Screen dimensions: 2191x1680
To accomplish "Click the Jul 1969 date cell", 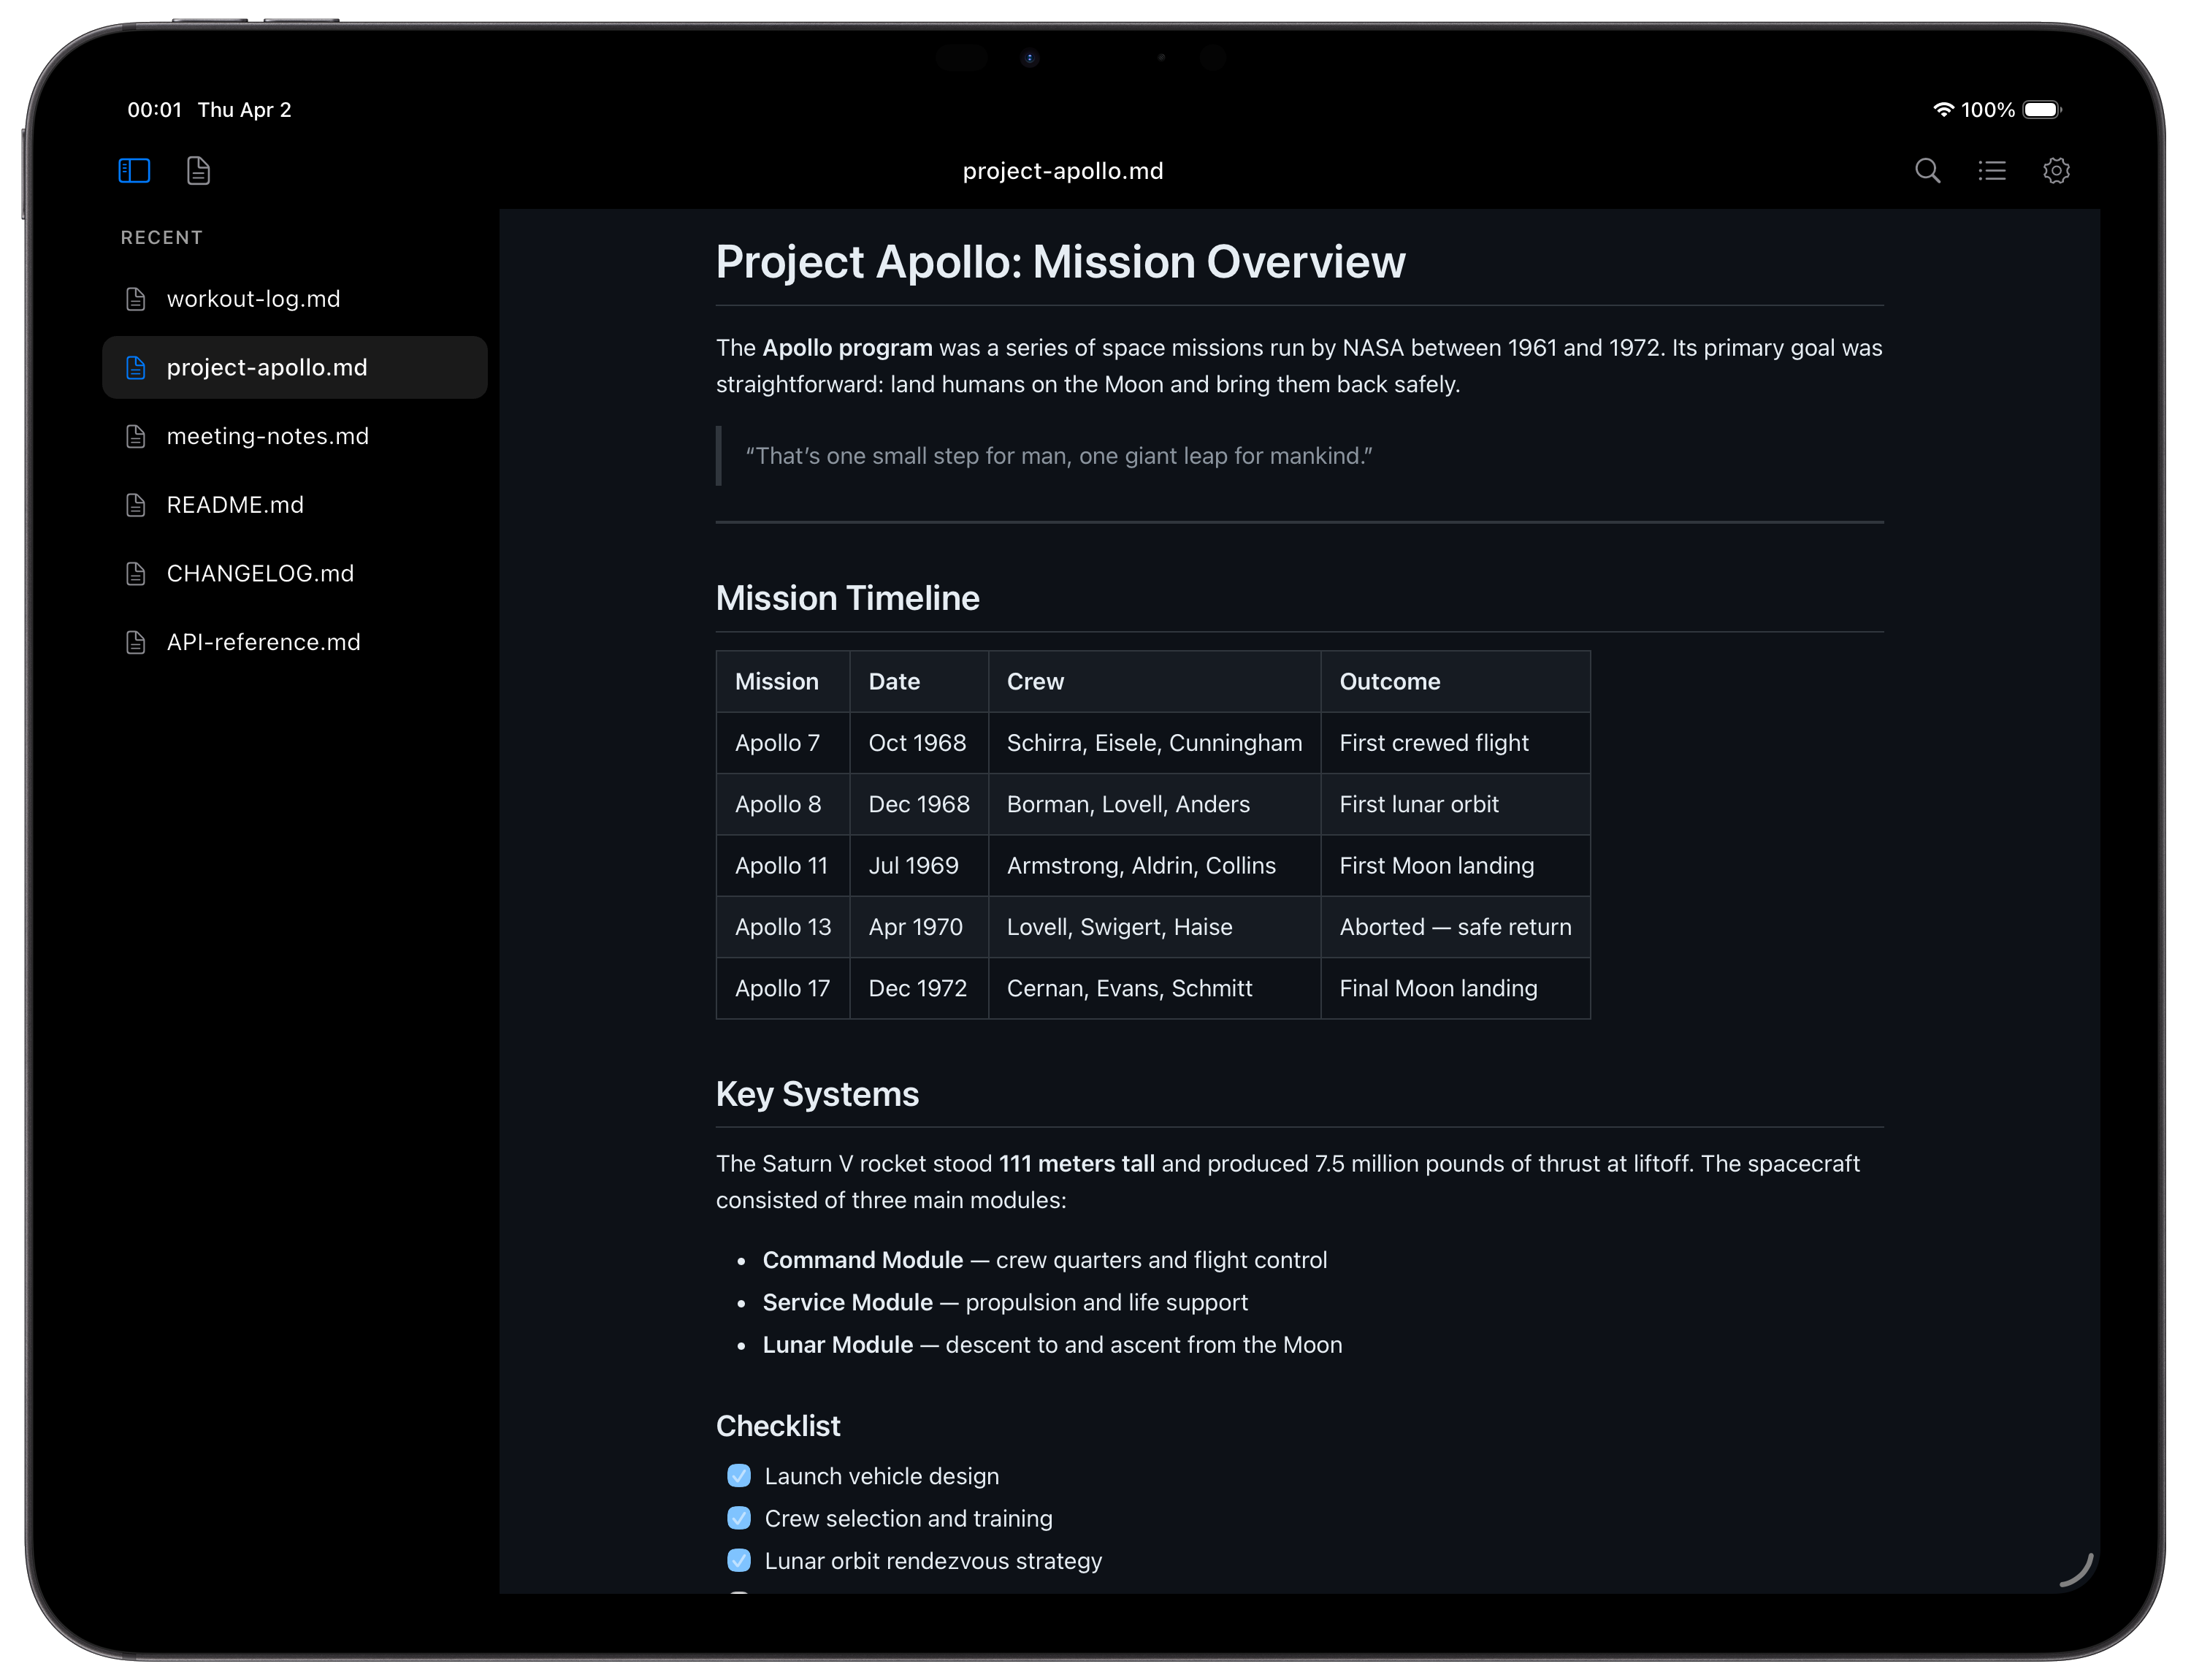I will click(x=919, y=866).
